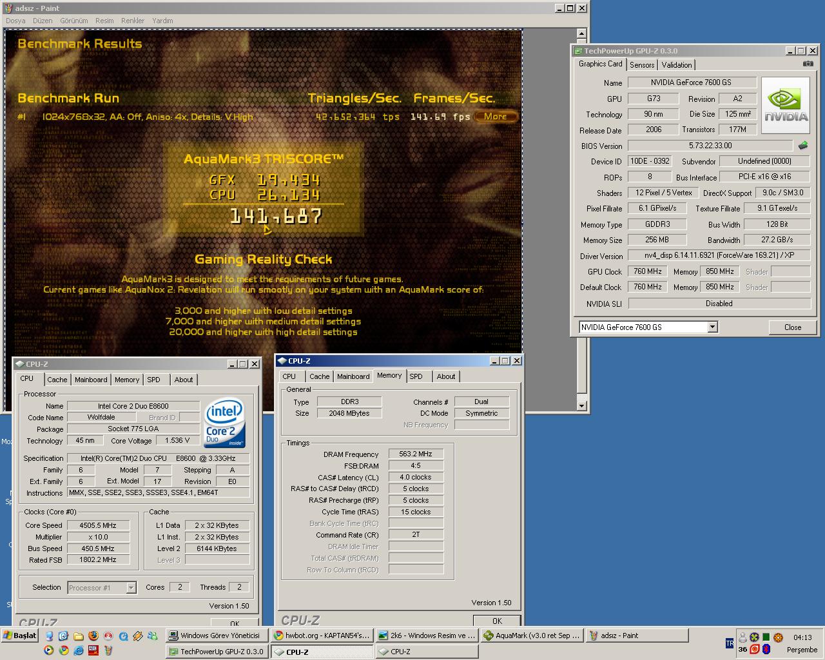Open Mainboard tab in left CPU-Z window
Image resolution: width=825 pixels, height=660 pixels.
point(91,380)
